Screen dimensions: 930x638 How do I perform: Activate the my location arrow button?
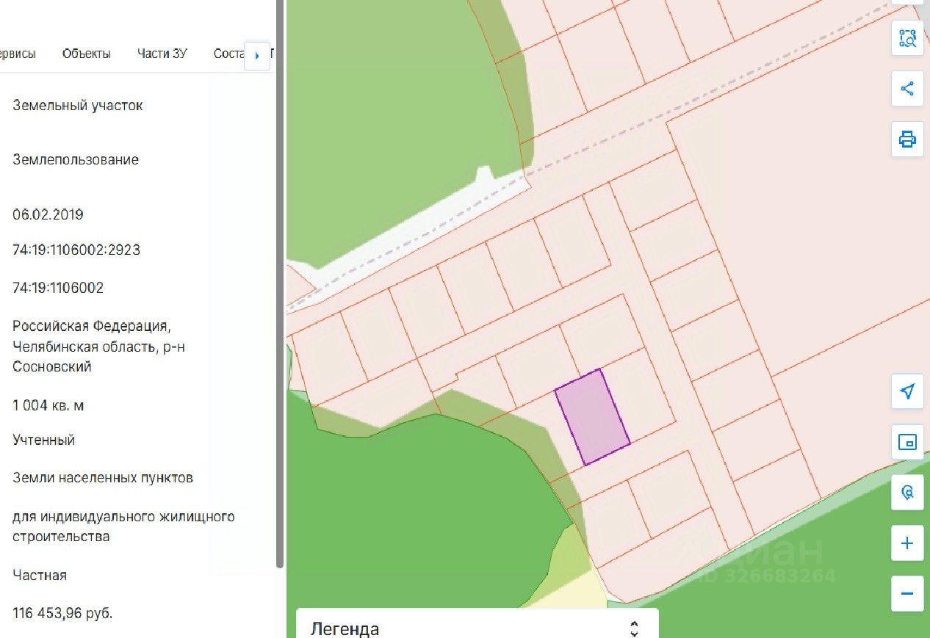(907, 391)
